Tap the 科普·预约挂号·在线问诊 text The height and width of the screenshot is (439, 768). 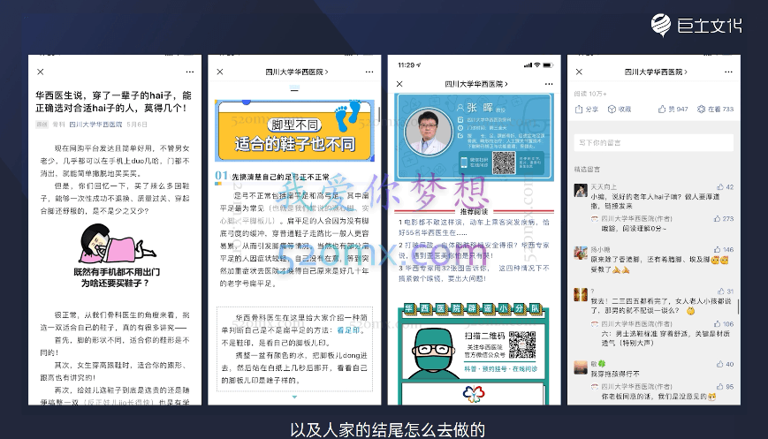[500, 369]
